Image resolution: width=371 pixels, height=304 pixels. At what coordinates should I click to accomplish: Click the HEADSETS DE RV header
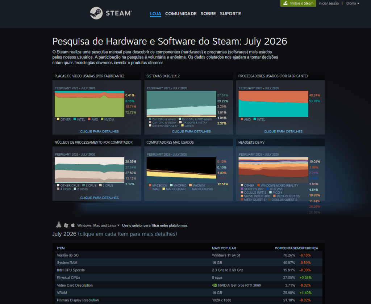[x=251, y=142]
